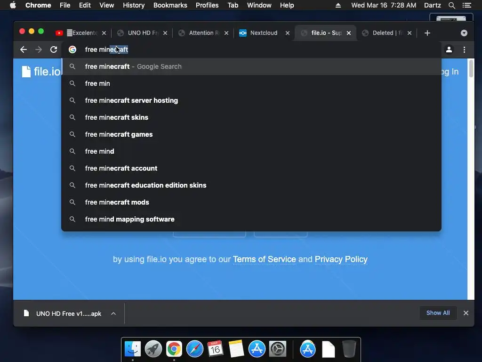Viewport: 482px width, 362px height.
Task: Open Safari from the Dock
Action: (194, 349)
